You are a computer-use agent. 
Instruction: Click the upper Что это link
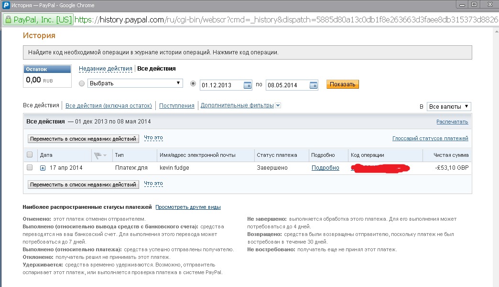point(153,138)
